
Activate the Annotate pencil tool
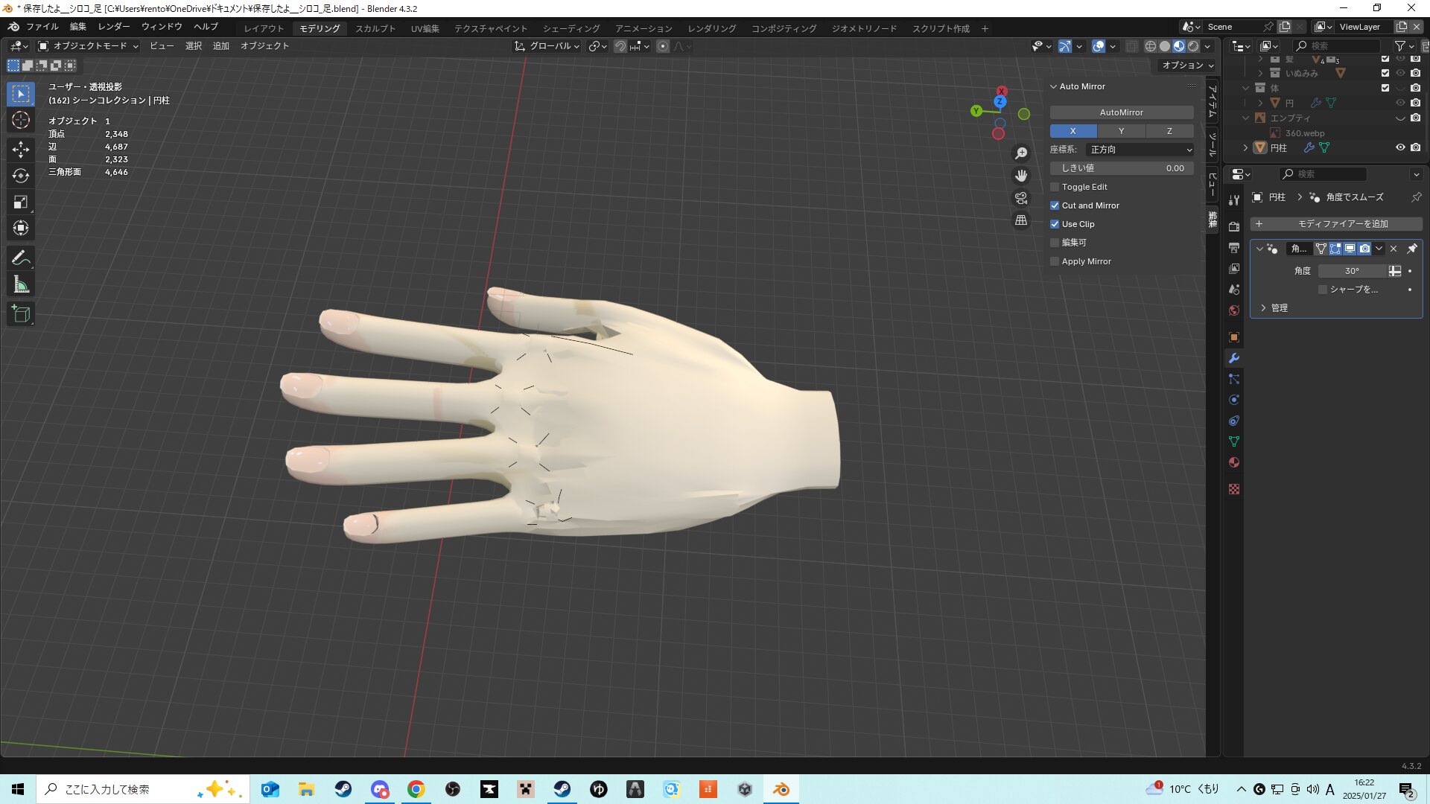21,258
